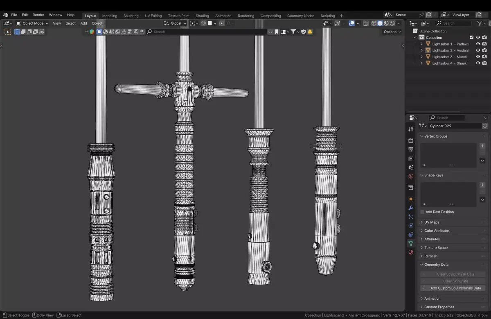
Task: Switch to the Modeling workspace tab
Action: [x=110, y=16]
